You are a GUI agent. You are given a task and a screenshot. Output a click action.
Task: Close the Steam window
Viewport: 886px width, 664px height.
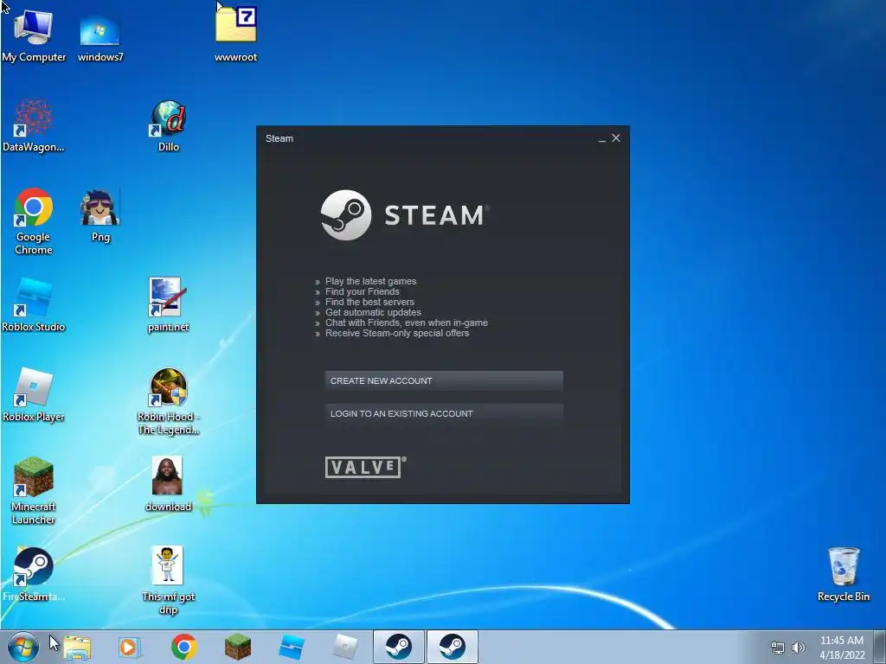616,137
